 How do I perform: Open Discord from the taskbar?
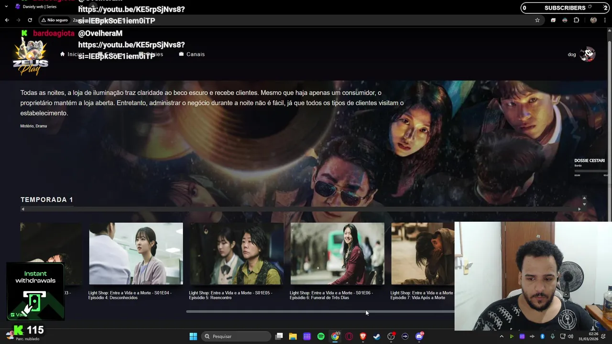(419, 336)
